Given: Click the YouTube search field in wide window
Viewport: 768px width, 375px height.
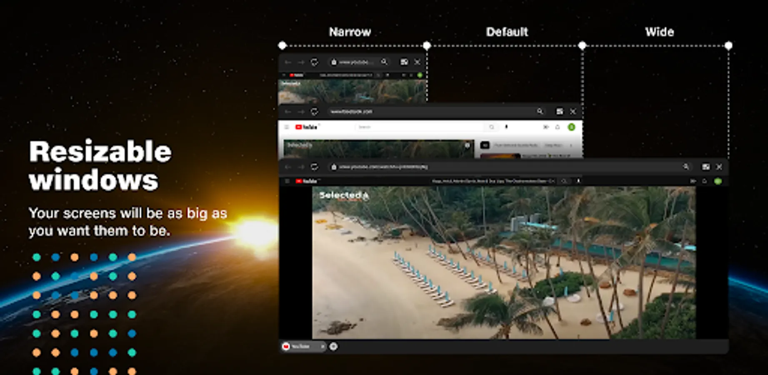Looking at the screenshot, I should (493, 181).
